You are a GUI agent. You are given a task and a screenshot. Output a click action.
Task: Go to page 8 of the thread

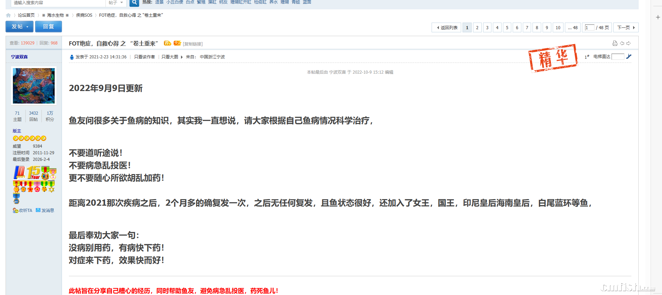click(x=537, y=27)
